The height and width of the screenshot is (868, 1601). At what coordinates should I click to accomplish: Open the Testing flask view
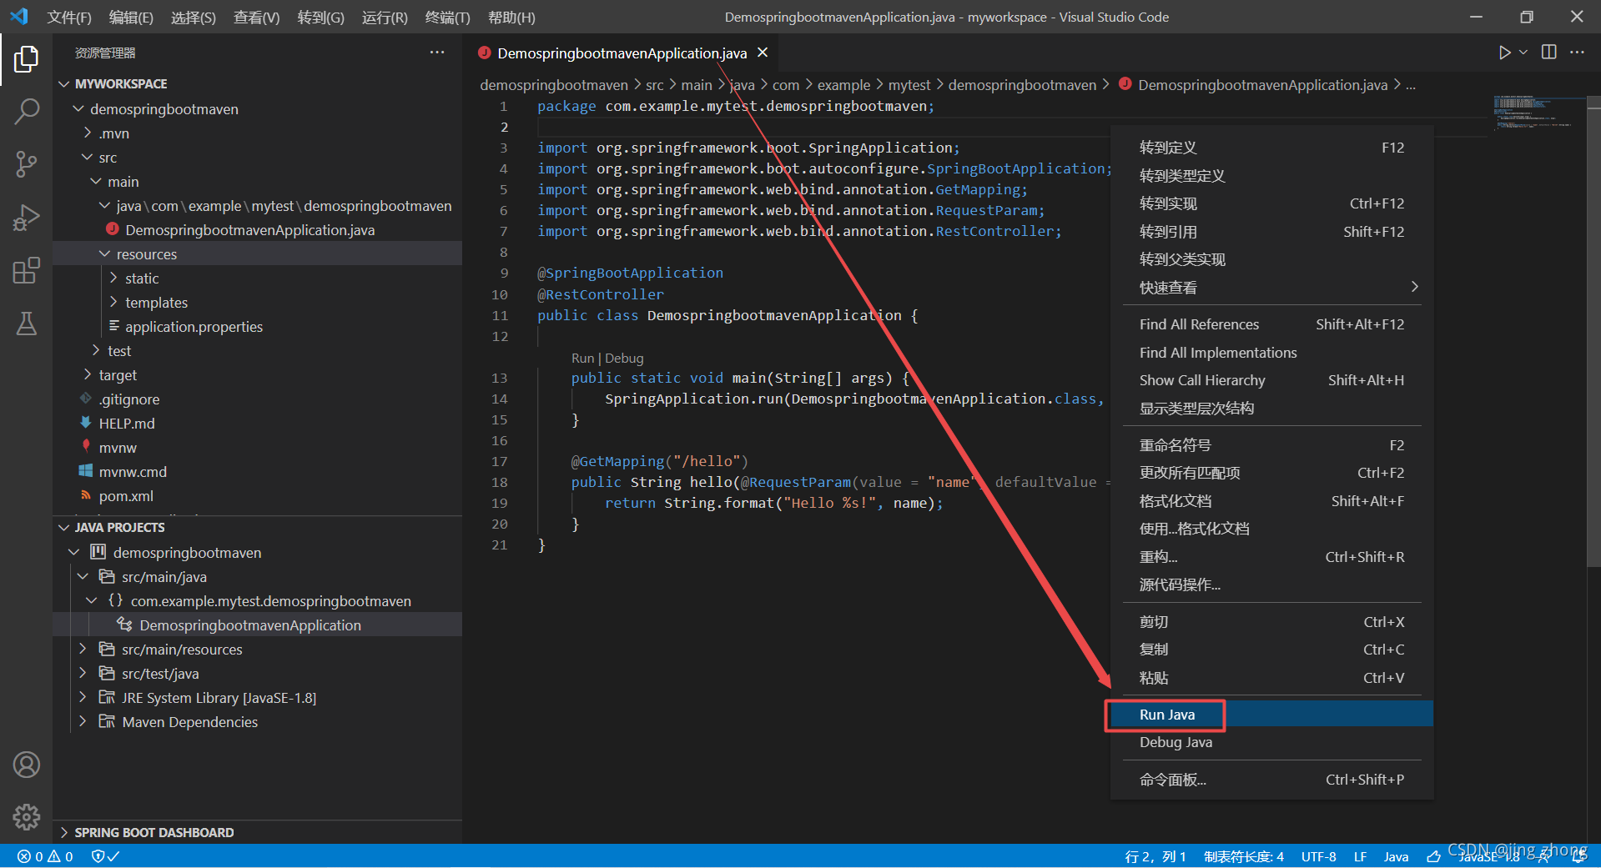click(x=26, y=324)
